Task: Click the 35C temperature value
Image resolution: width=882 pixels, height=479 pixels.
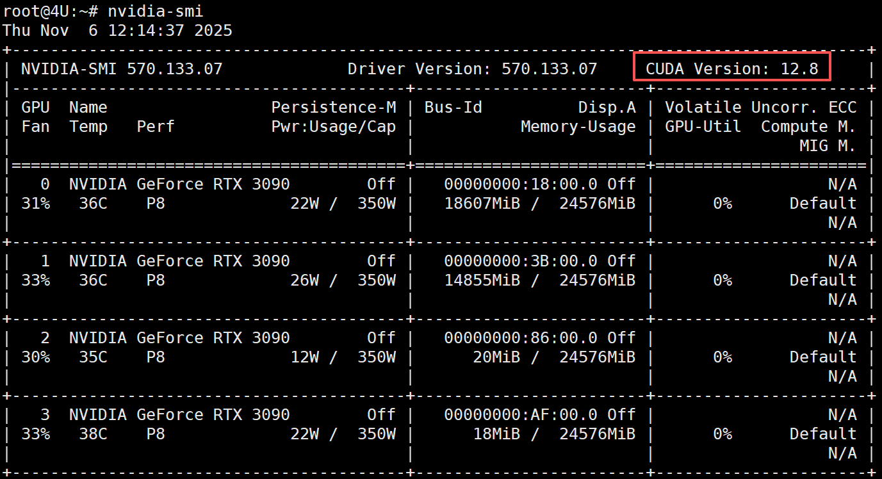Action: (x=93, y=357)
